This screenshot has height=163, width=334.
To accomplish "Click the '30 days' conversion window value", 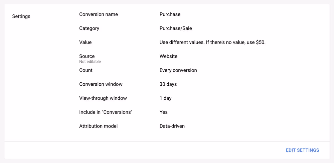I will 168,84.
